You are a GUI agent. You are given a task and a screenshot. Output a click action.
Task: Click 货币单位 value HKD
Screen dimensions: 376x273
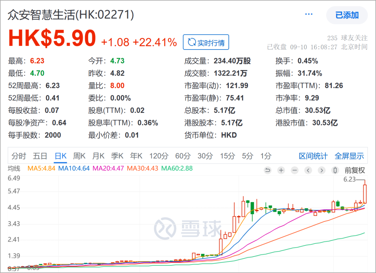(229, 135)
